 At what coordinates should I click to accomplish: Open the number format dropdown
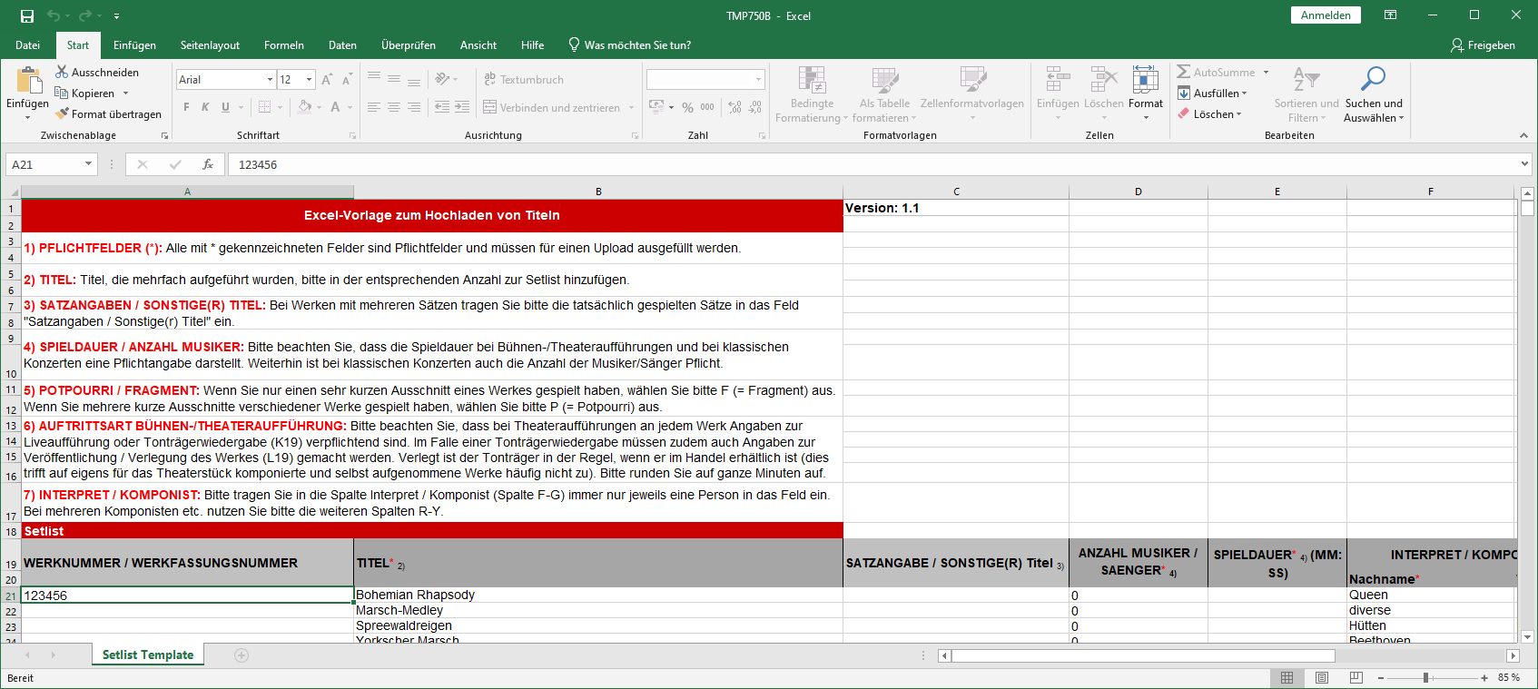[x=759, y=80]
